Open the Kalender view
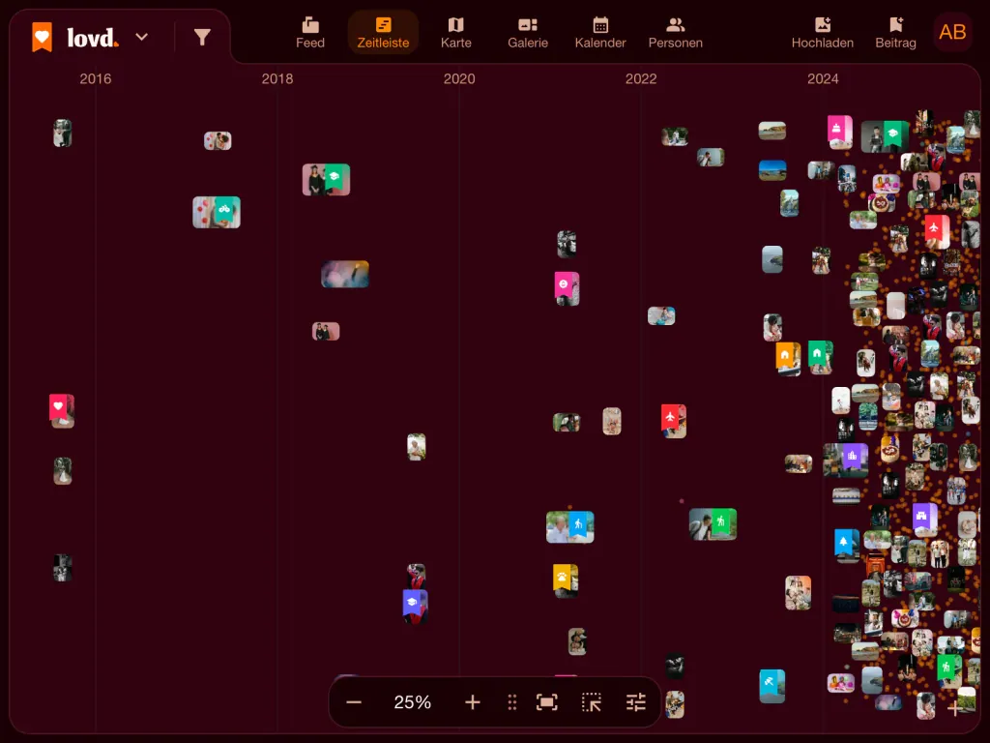This screenshot has width=990, height=743. [x=600, y=33]
